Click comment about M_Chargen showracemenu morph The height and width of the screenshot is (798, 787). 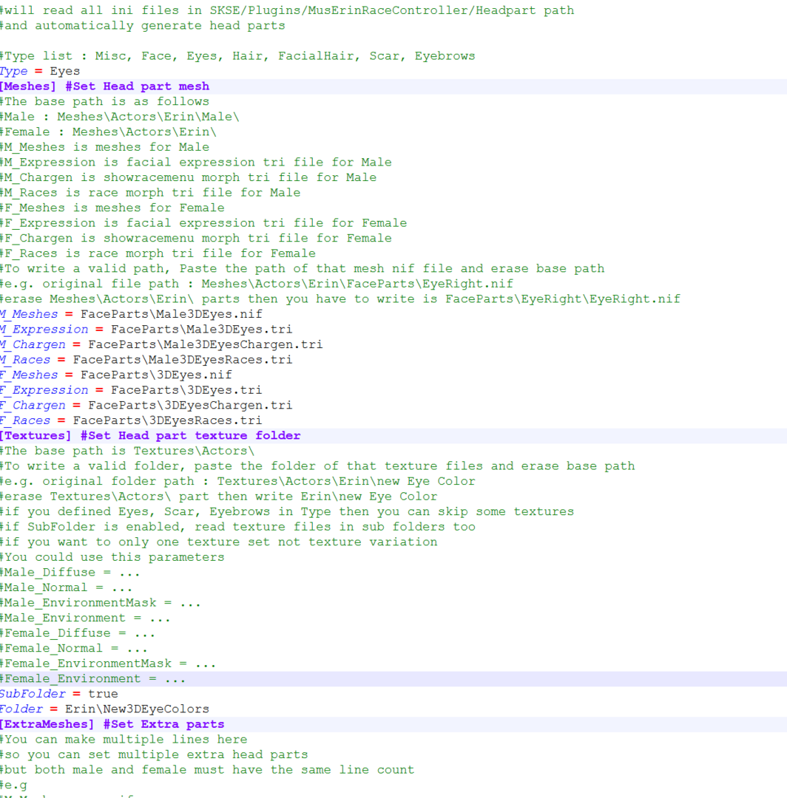[x=188, y=177]
